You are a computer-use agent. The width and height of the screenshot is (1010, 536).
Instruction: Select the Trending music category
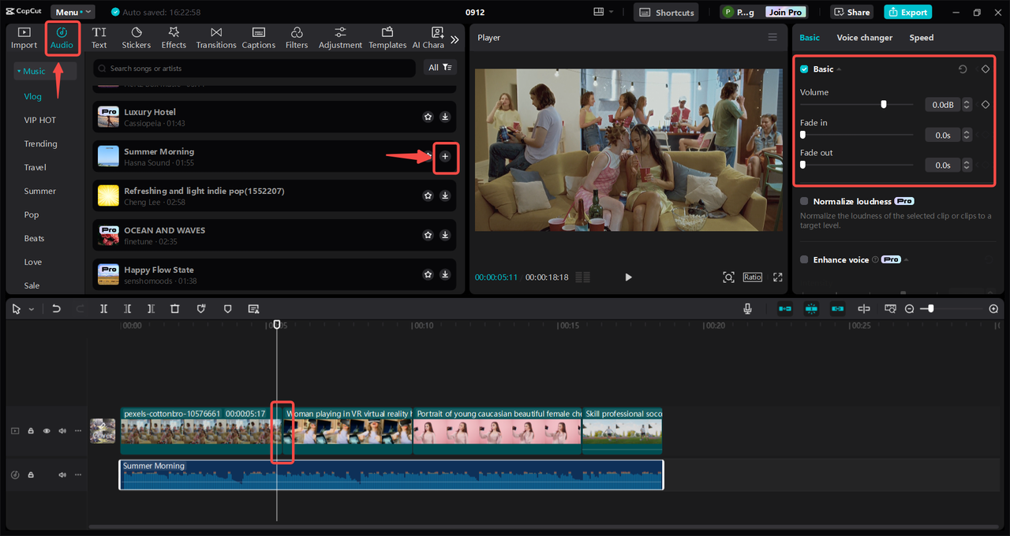(x=40, y=144)
